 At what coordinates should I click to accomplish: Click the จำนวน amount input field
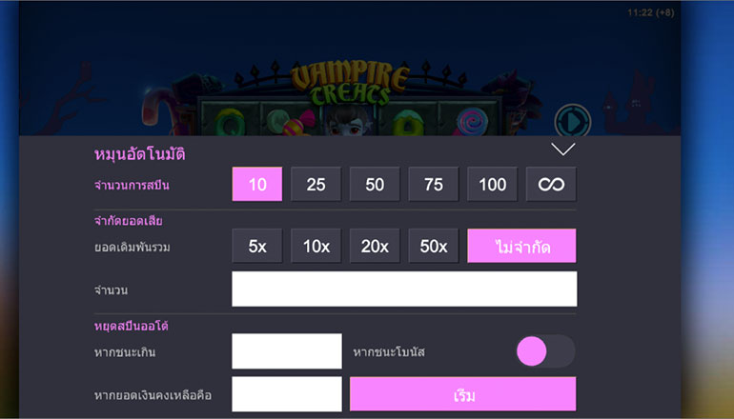[x=404, y=289]
